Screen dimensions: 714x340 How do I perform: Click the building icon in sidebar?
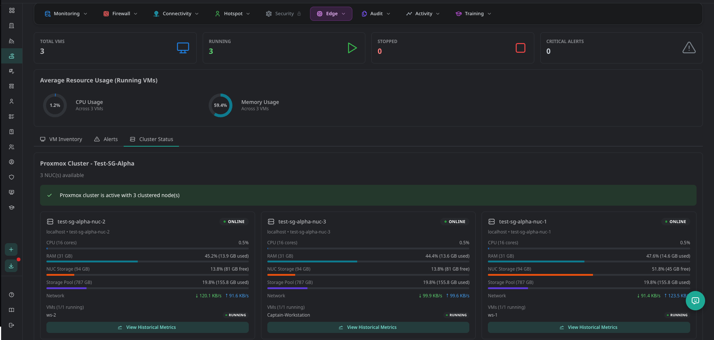pyautogui.click(x=12, y=26)
